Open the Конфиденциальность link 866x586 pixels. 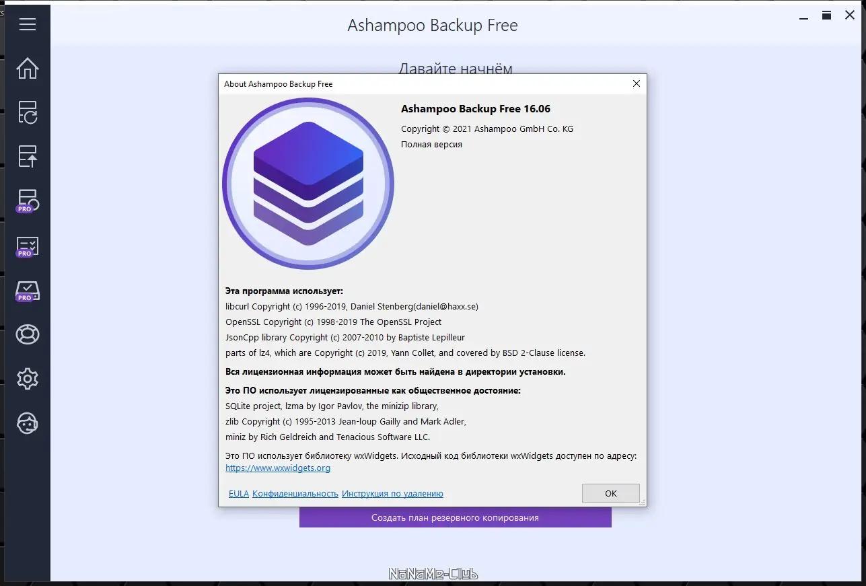pyautogui.click(x=295, y=494)
